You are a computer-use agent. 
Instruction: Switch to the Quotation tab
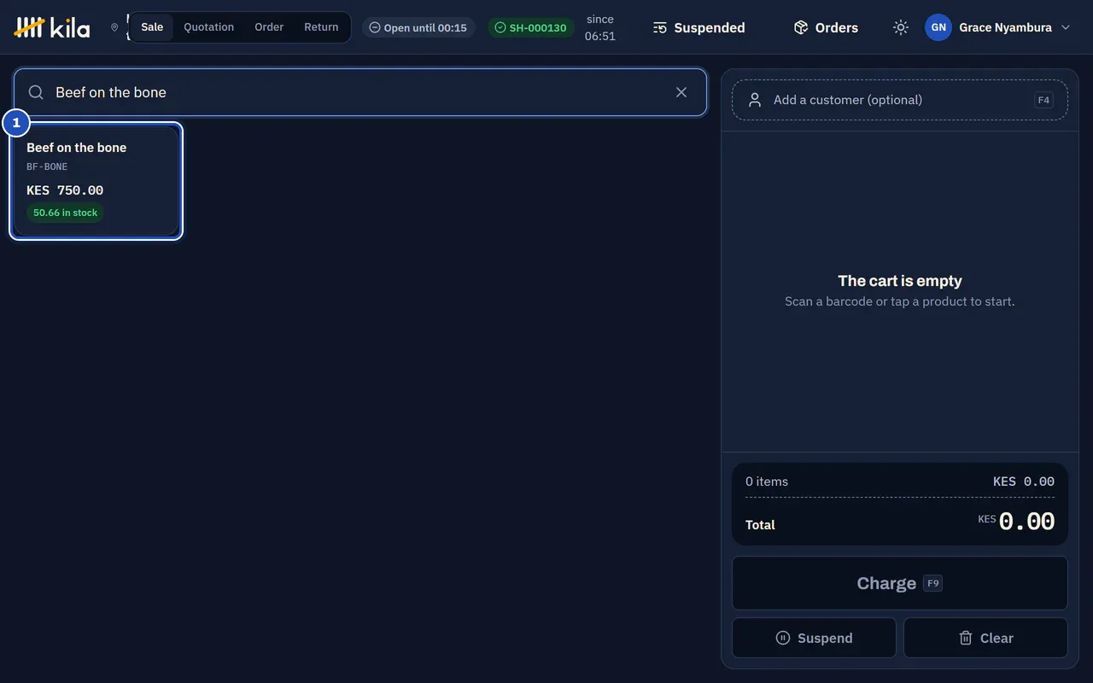[208, 26]
